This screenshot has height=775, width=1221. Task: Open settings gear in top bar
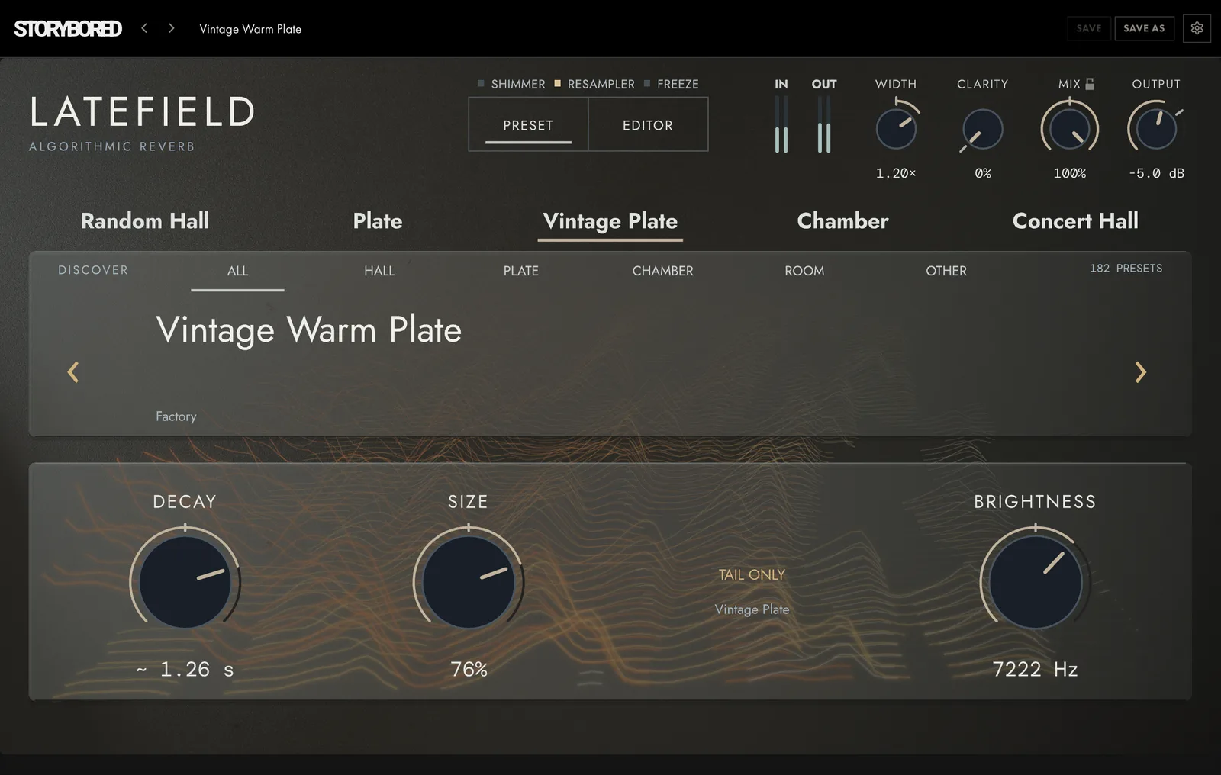(1197, 28)
